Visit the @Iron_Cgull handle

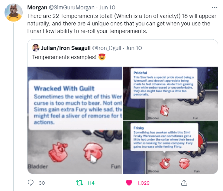click(107, 48)
